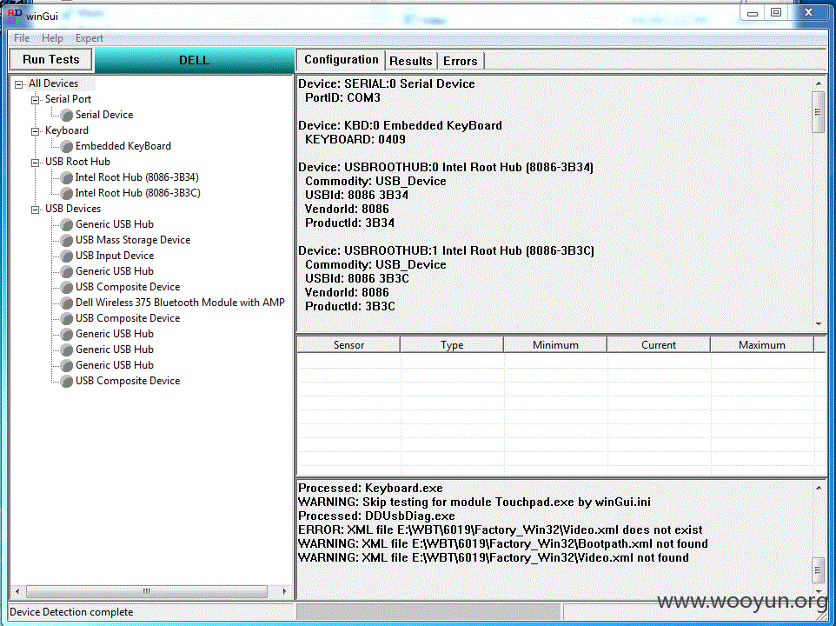
Task: Select Serial Device in the tree
Action: [104, 115]
